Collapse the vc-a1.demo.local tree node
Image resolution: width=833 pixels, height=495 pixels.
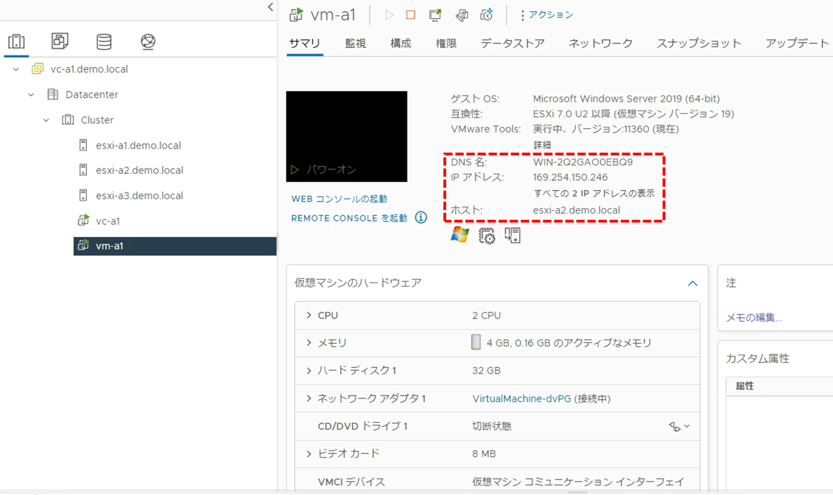[x=16, y=69]
